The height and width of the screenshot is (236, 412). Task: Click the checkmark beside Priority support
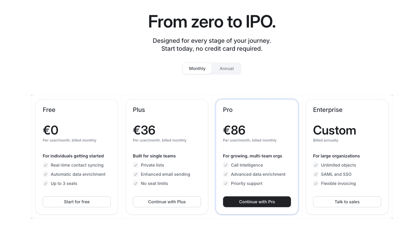(225, 183)
